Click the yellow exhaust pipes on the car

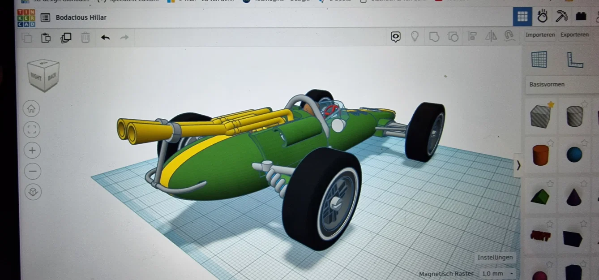pos(201,125)
